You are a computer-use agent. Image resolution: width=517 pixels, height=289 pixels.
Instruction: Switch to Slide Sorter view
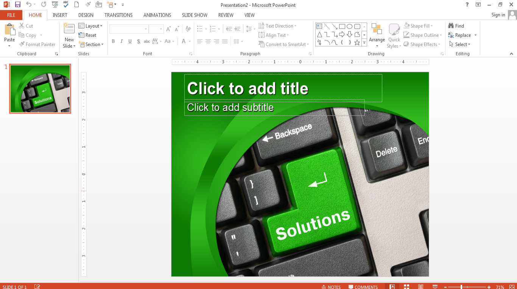(406, 287)
